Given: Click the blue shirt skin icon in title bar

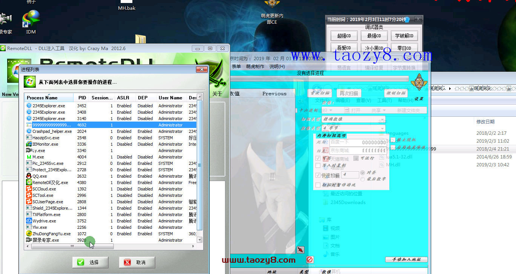Looking at the screenshot, I should click(407, 20).
